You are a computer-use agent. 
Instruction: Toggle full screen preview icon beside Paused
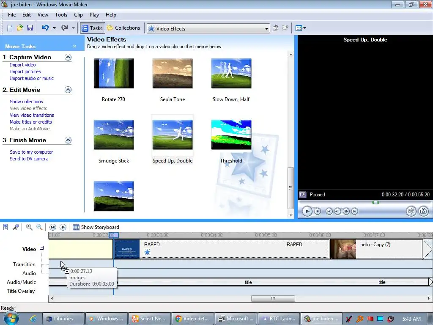[303, 195]
